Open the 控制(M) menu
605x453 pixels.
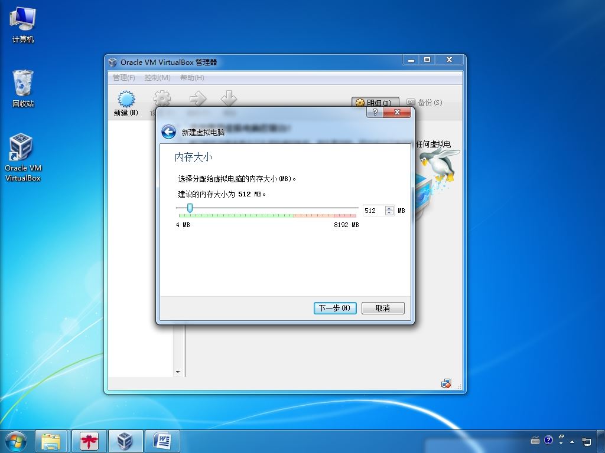pos(157,78)
